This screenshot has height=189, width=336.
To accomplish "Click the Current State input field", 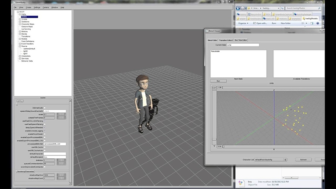I will [243, 45].
